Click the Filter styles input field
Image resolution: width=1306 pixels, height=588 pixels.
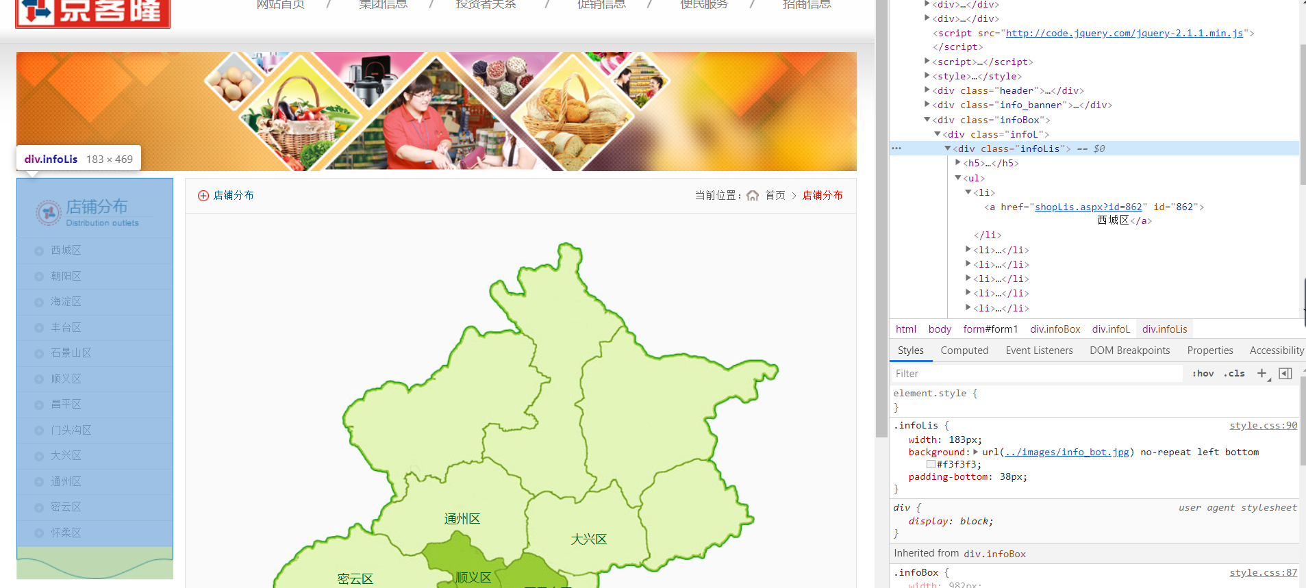(1036, 373)
